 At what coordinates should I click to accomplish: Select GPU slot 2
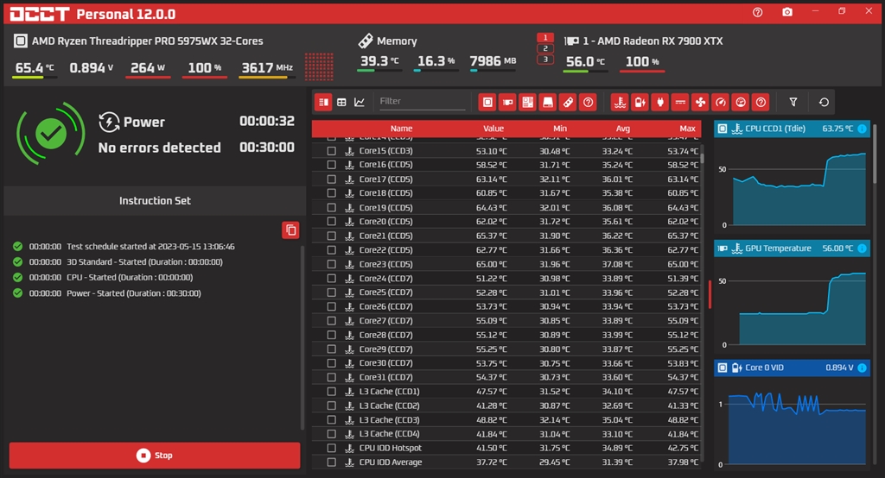tap(545, 48)
